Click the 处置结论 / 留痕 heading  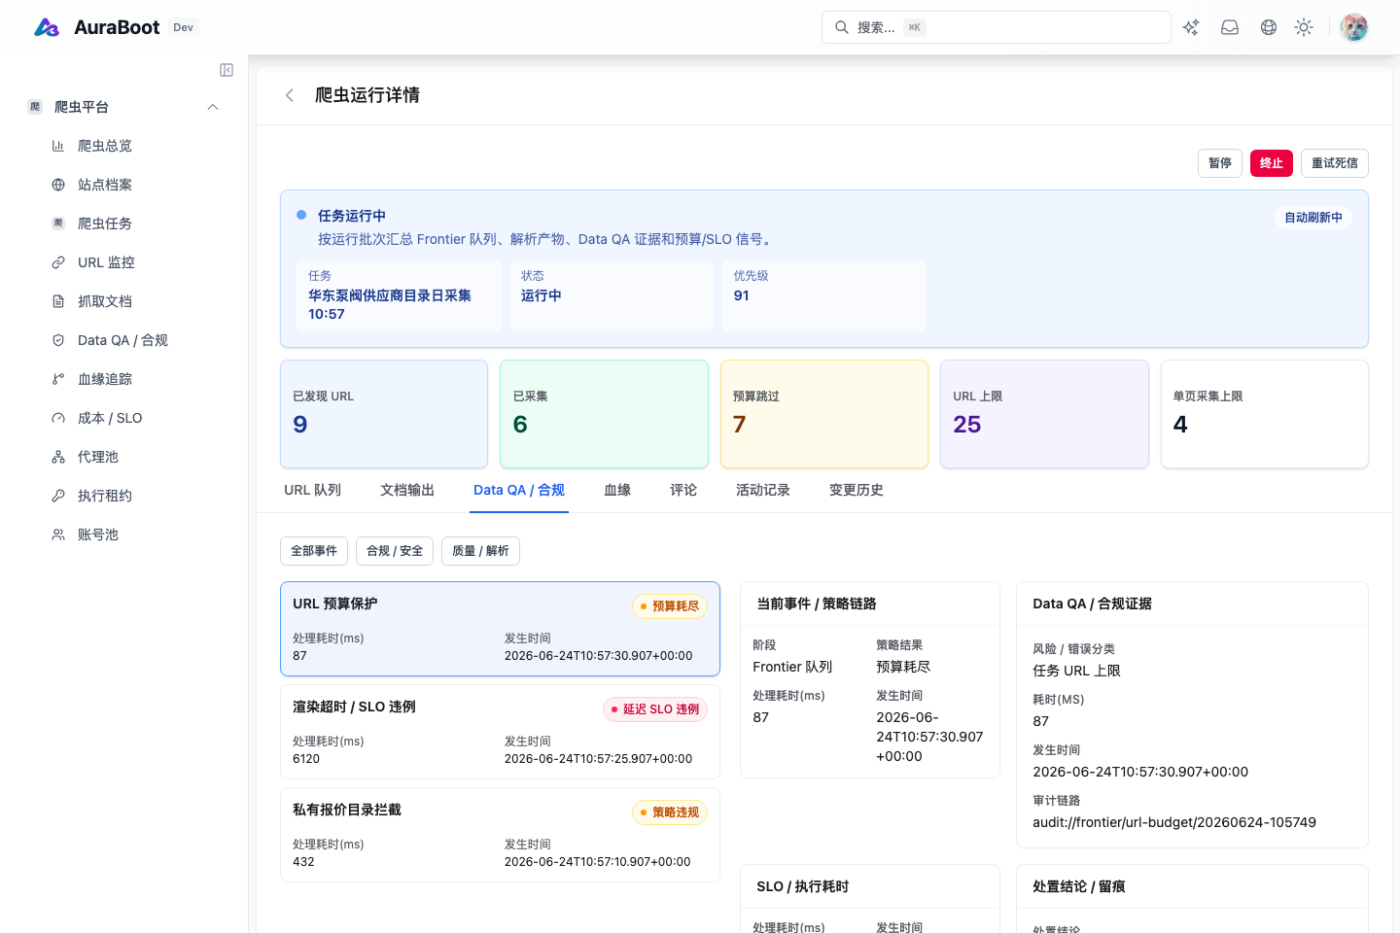click(1079, 886)
